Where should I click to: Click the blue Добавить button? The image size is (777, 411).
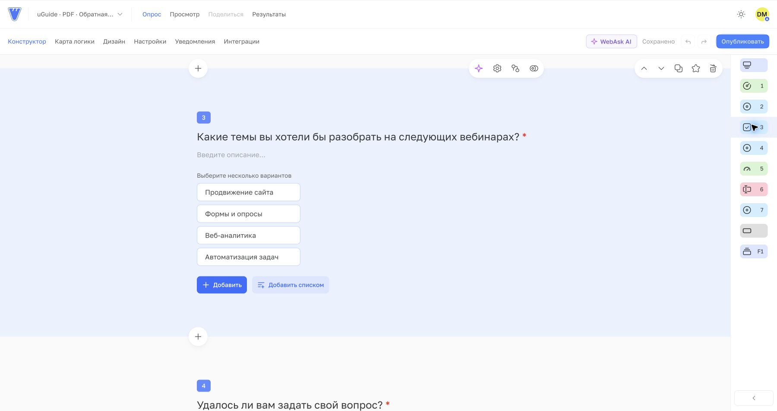tap(222, 285)
